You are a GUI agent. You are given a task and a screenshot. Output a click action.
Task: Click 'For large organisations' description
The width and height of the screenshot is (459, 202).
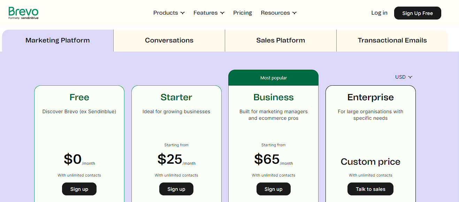370,115
